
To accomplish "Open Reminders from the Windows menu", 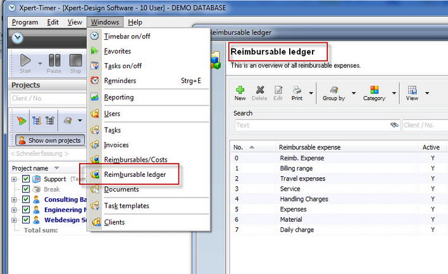I will pos(149,81).
